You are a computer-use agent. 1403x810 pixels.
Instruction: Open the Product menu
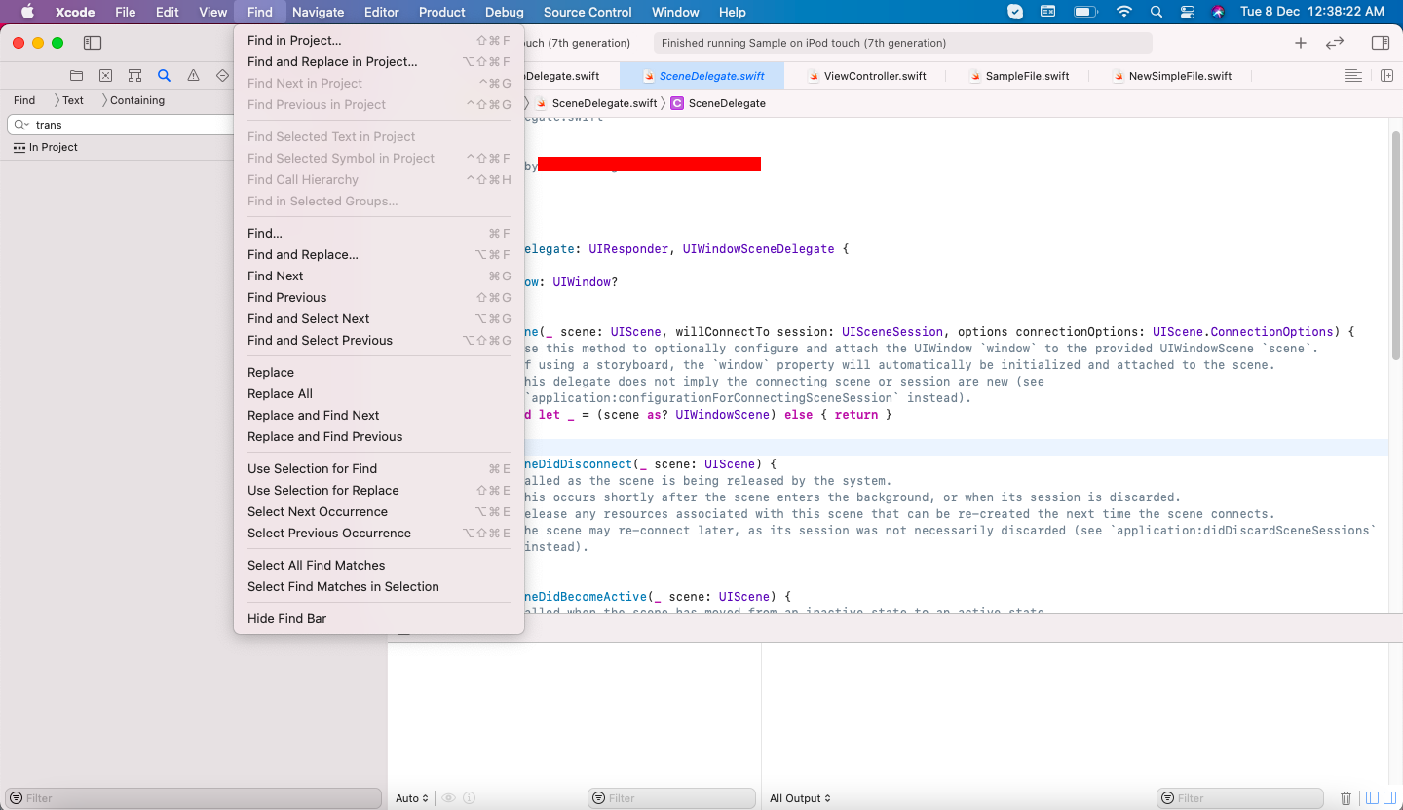pyautogui.click(x=441, y=12)
